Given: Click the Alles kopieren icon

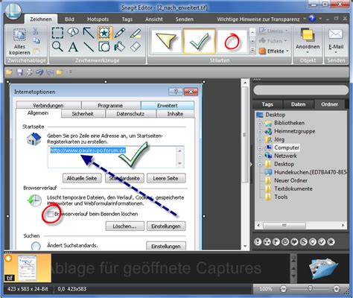Looking at the screenshot, I should pos(19,35).
